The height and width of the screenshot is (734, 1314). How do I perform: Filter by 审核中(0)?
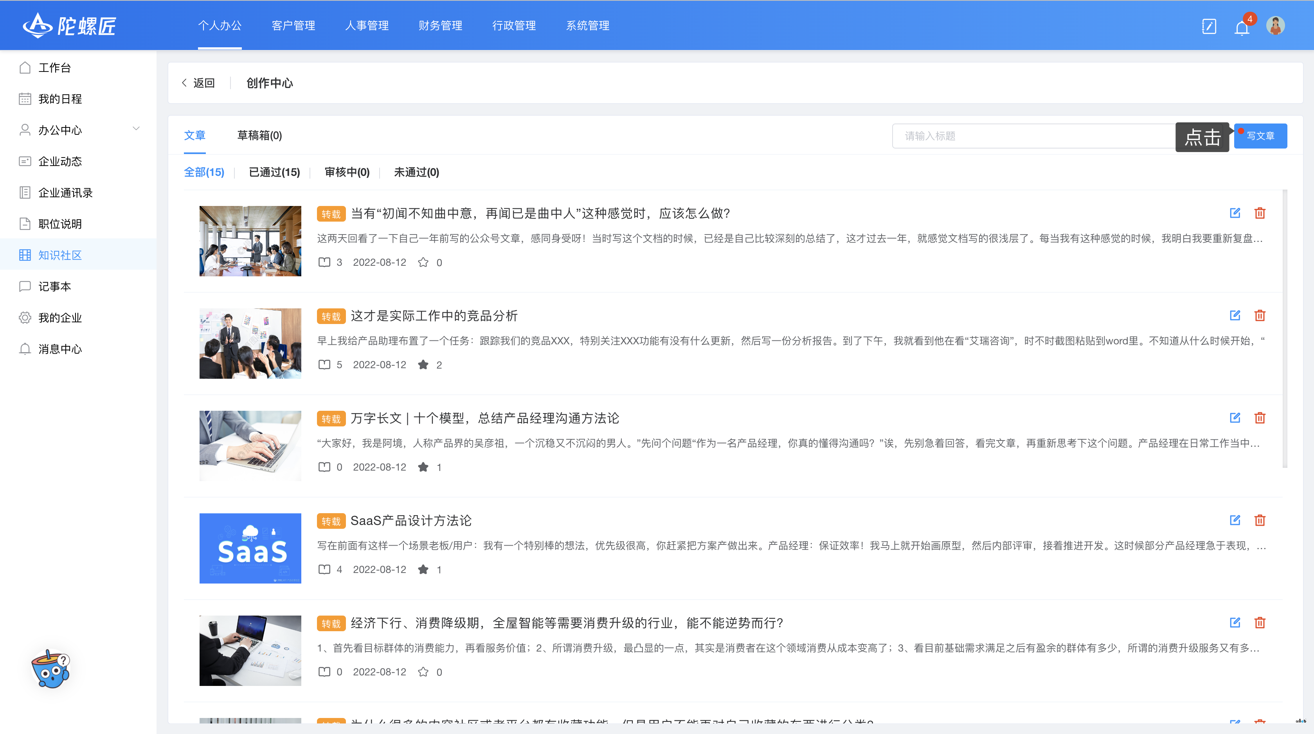point(347,172)
